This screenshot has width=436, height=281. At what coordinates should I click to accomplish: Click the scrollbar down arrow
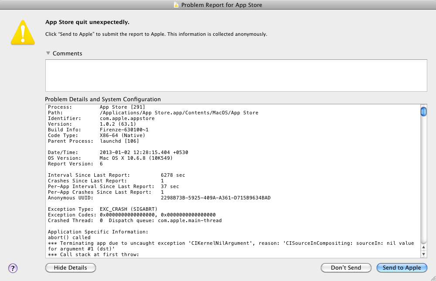click(423, 254)
